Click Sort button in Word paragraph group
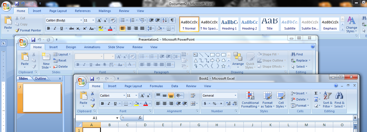The width and height of the screenshot is (367, 132). (165, 20)
